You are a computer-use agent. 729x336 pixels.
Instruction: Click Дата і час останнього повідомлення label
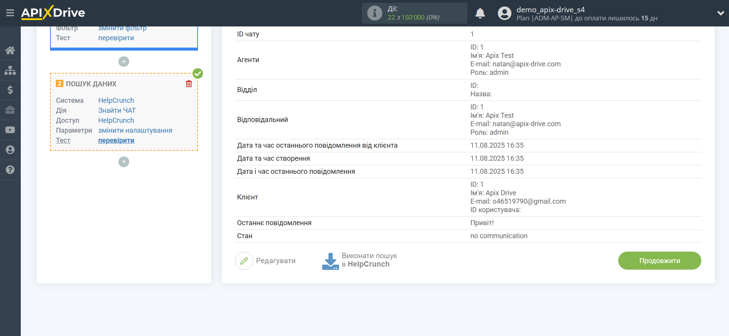(296, 171)
